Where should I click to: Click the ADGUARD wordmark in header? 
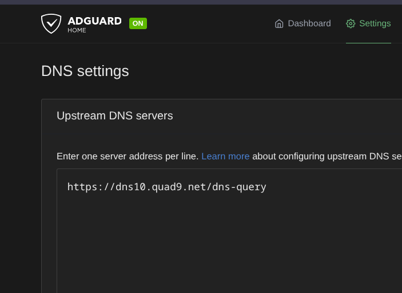point(94,21)
